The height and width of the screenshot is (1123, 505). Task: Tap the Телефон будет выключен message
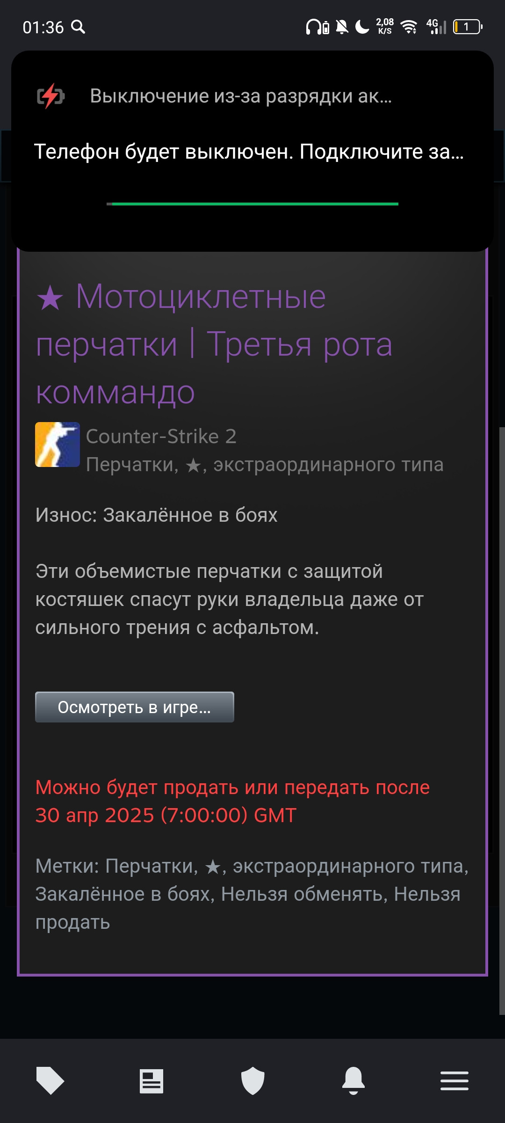pyautogui.click(x=249, y=152)
